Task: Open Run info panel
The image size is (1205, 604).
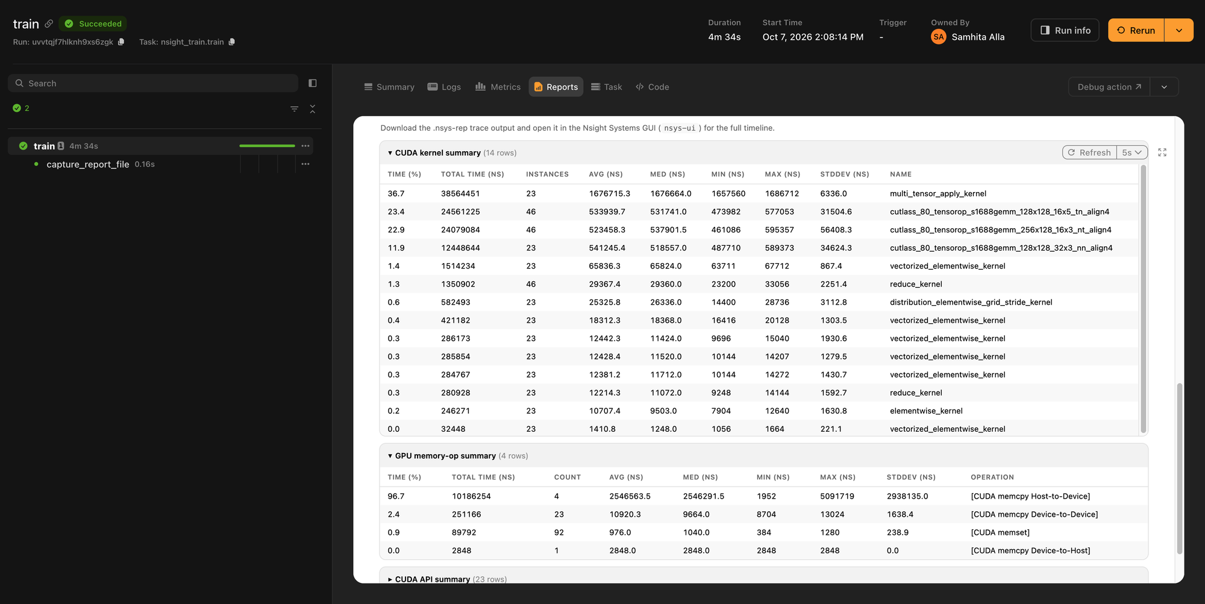Action: click(1065, 30)
